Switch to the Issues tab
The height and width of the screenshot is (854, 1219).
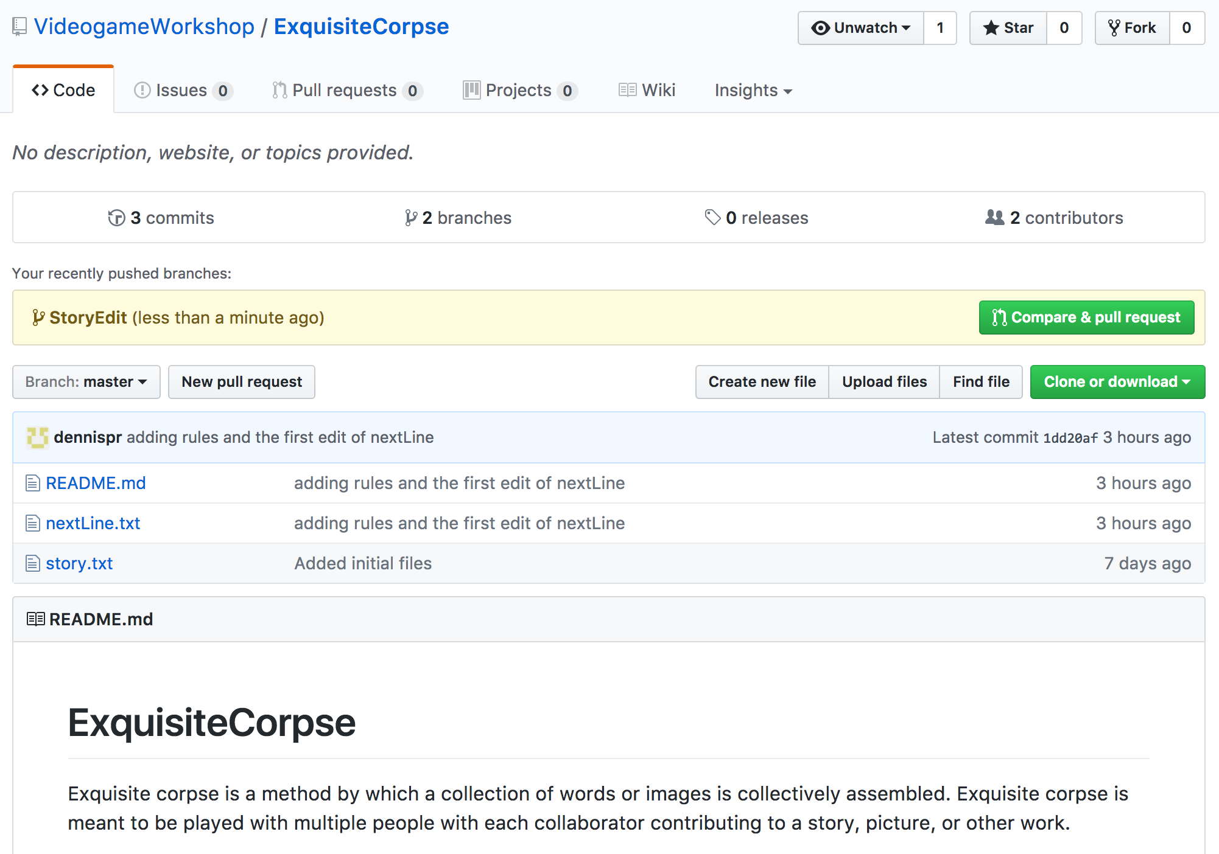coord(183,90)
